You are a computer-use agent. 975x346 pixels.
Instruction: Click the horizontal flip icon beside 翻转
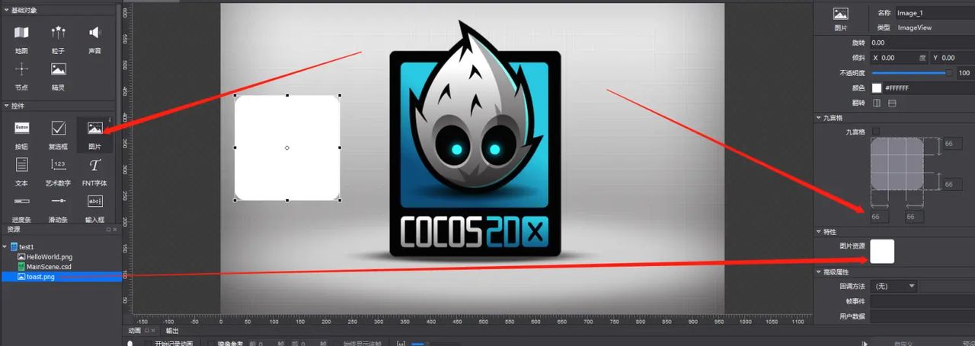[877, 103]
